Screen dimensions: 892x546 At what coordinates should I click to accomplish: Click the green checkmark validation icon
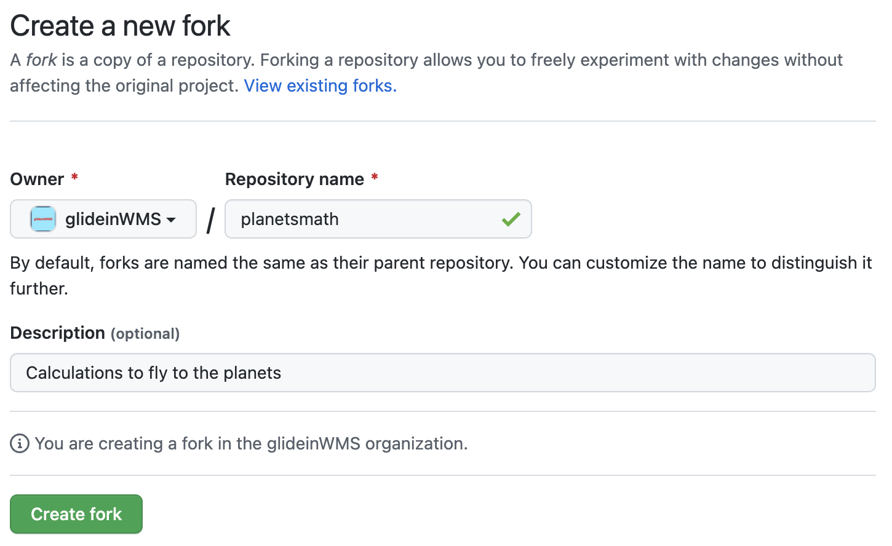(x=511, y=219)
